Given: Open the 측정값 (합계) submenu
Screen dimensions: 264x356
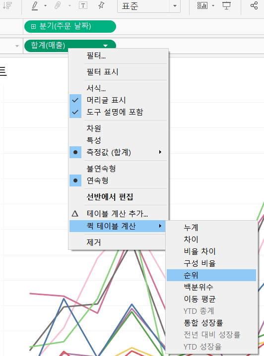Looking at the screenshot, I should point(118,152).
